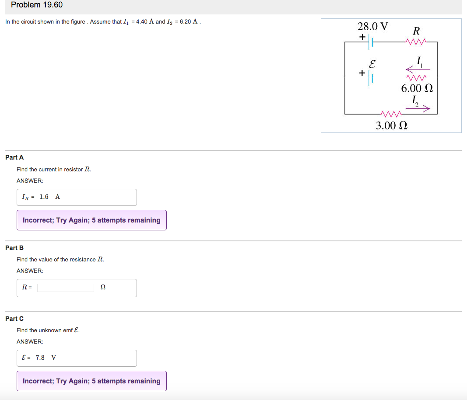The image size is (467, 400).
Task: Click the 28.0 V battery label in the figure
Action: [373, 26]
